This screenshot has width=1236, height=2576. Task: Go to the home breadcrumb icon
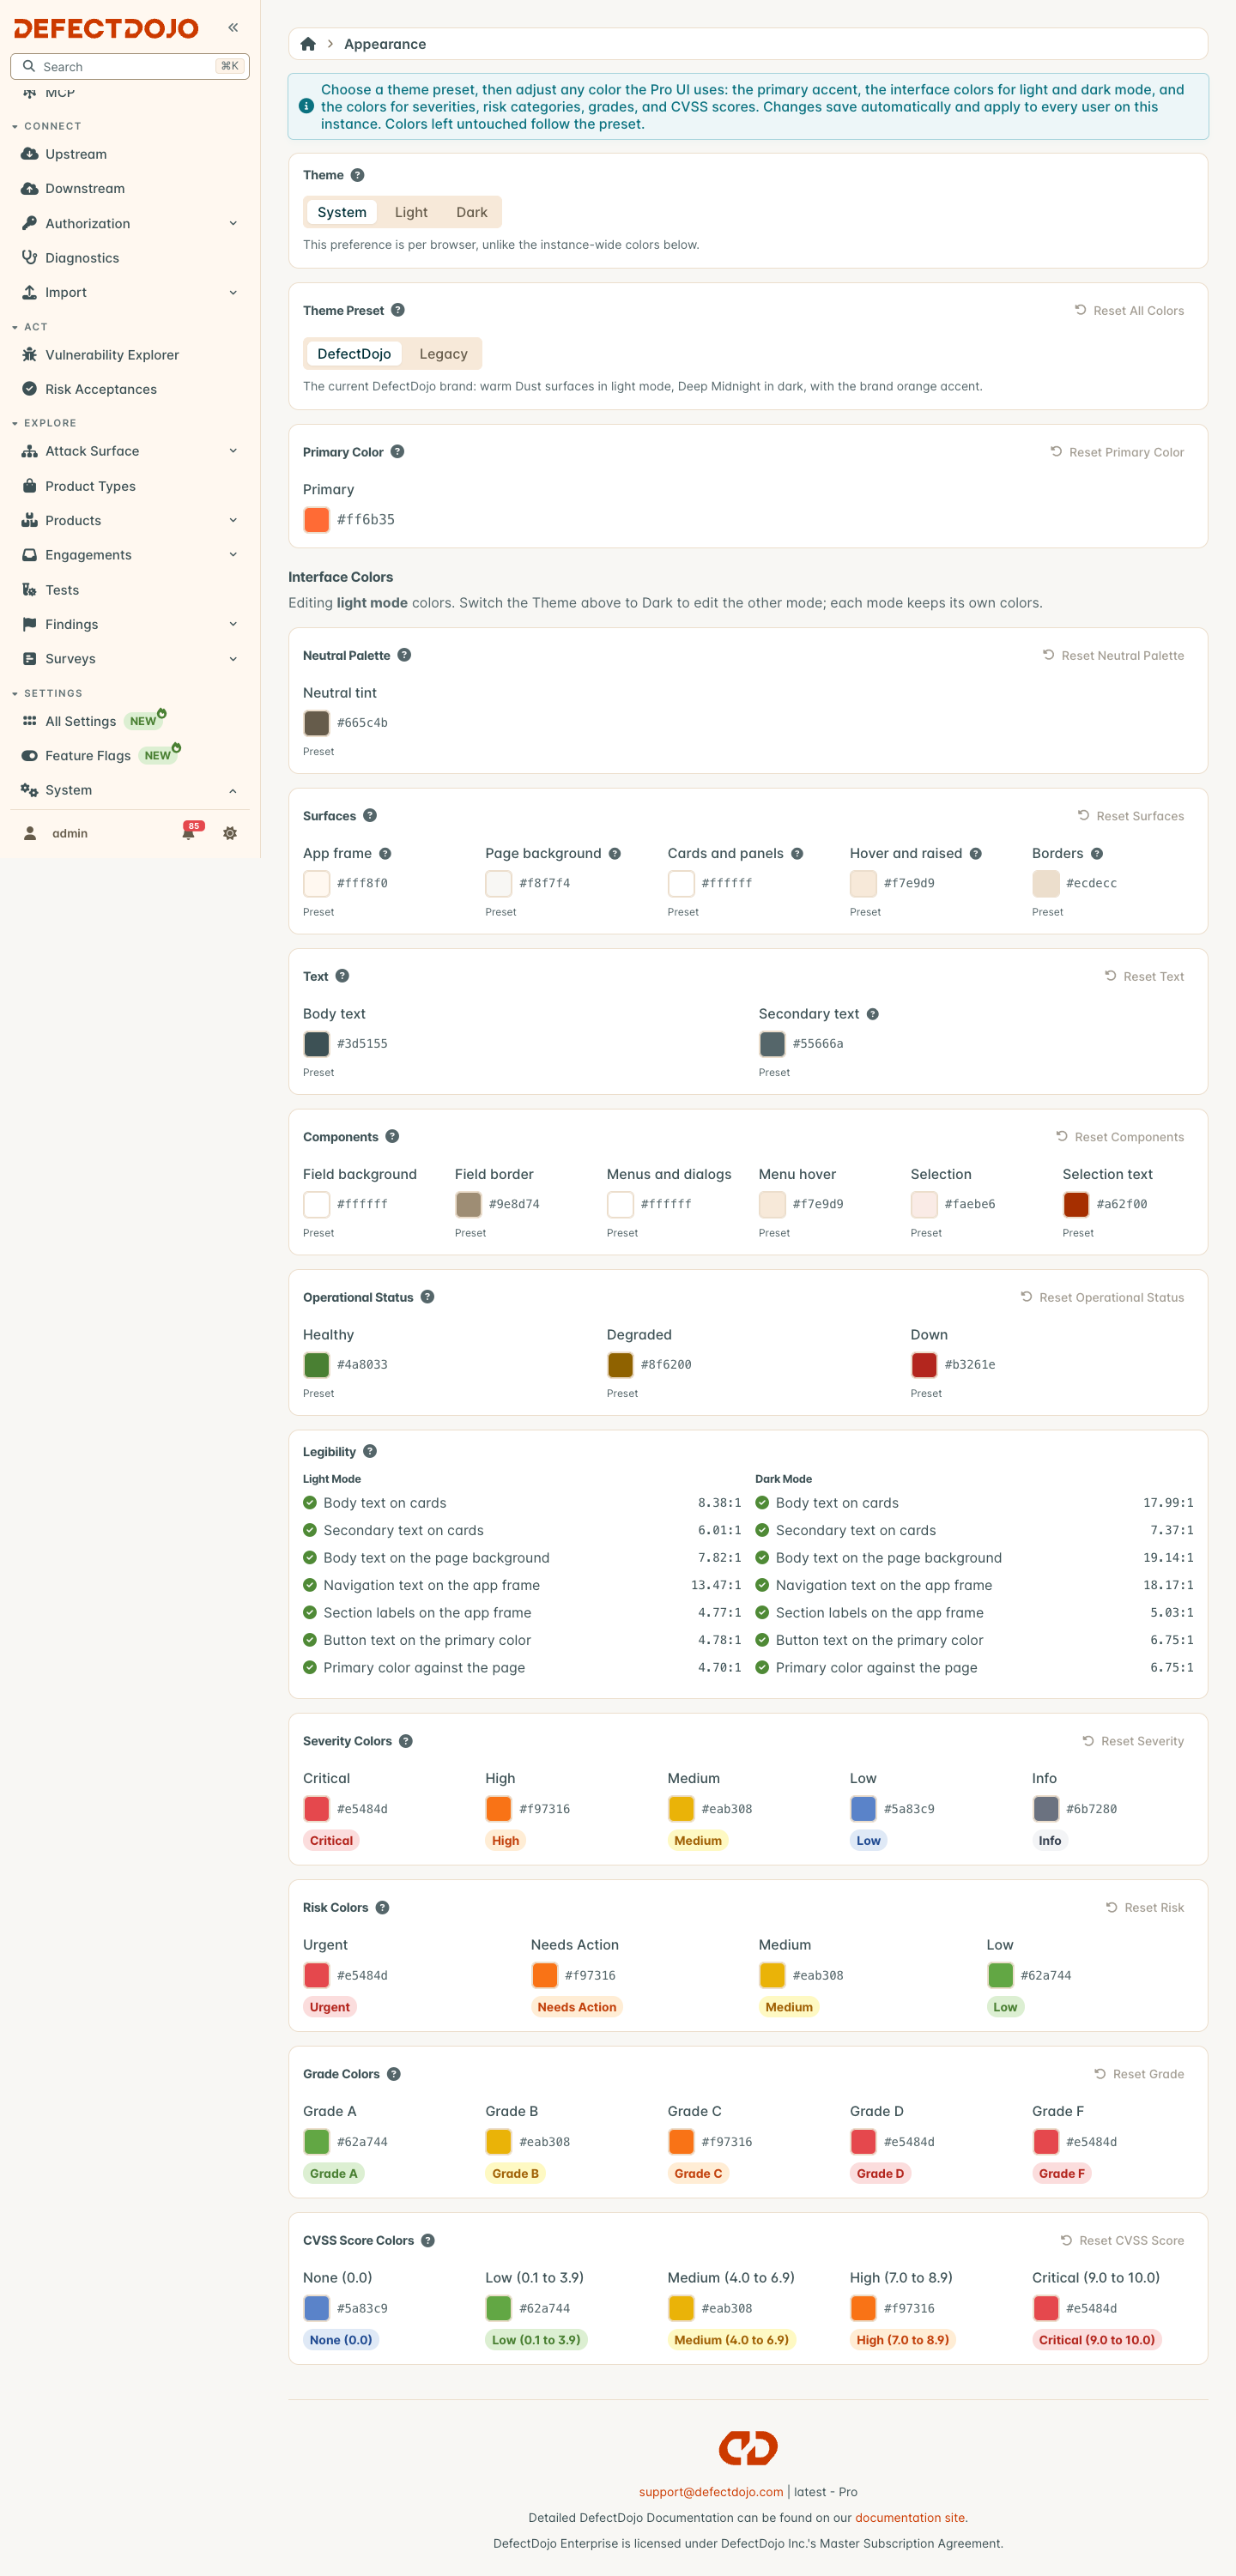click(x=308, y=44)
